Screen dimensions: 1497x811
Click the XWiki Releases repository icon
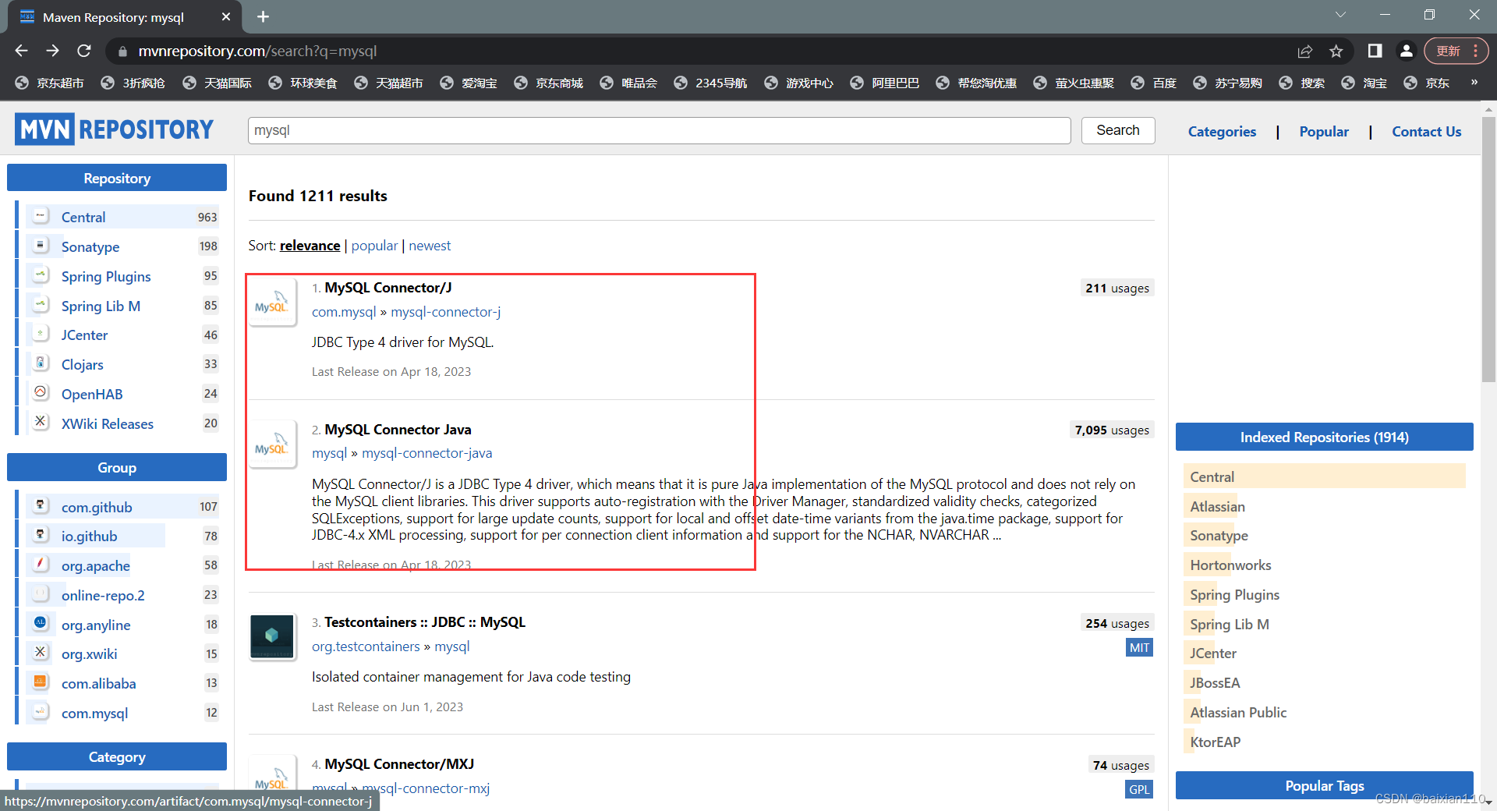41,422
